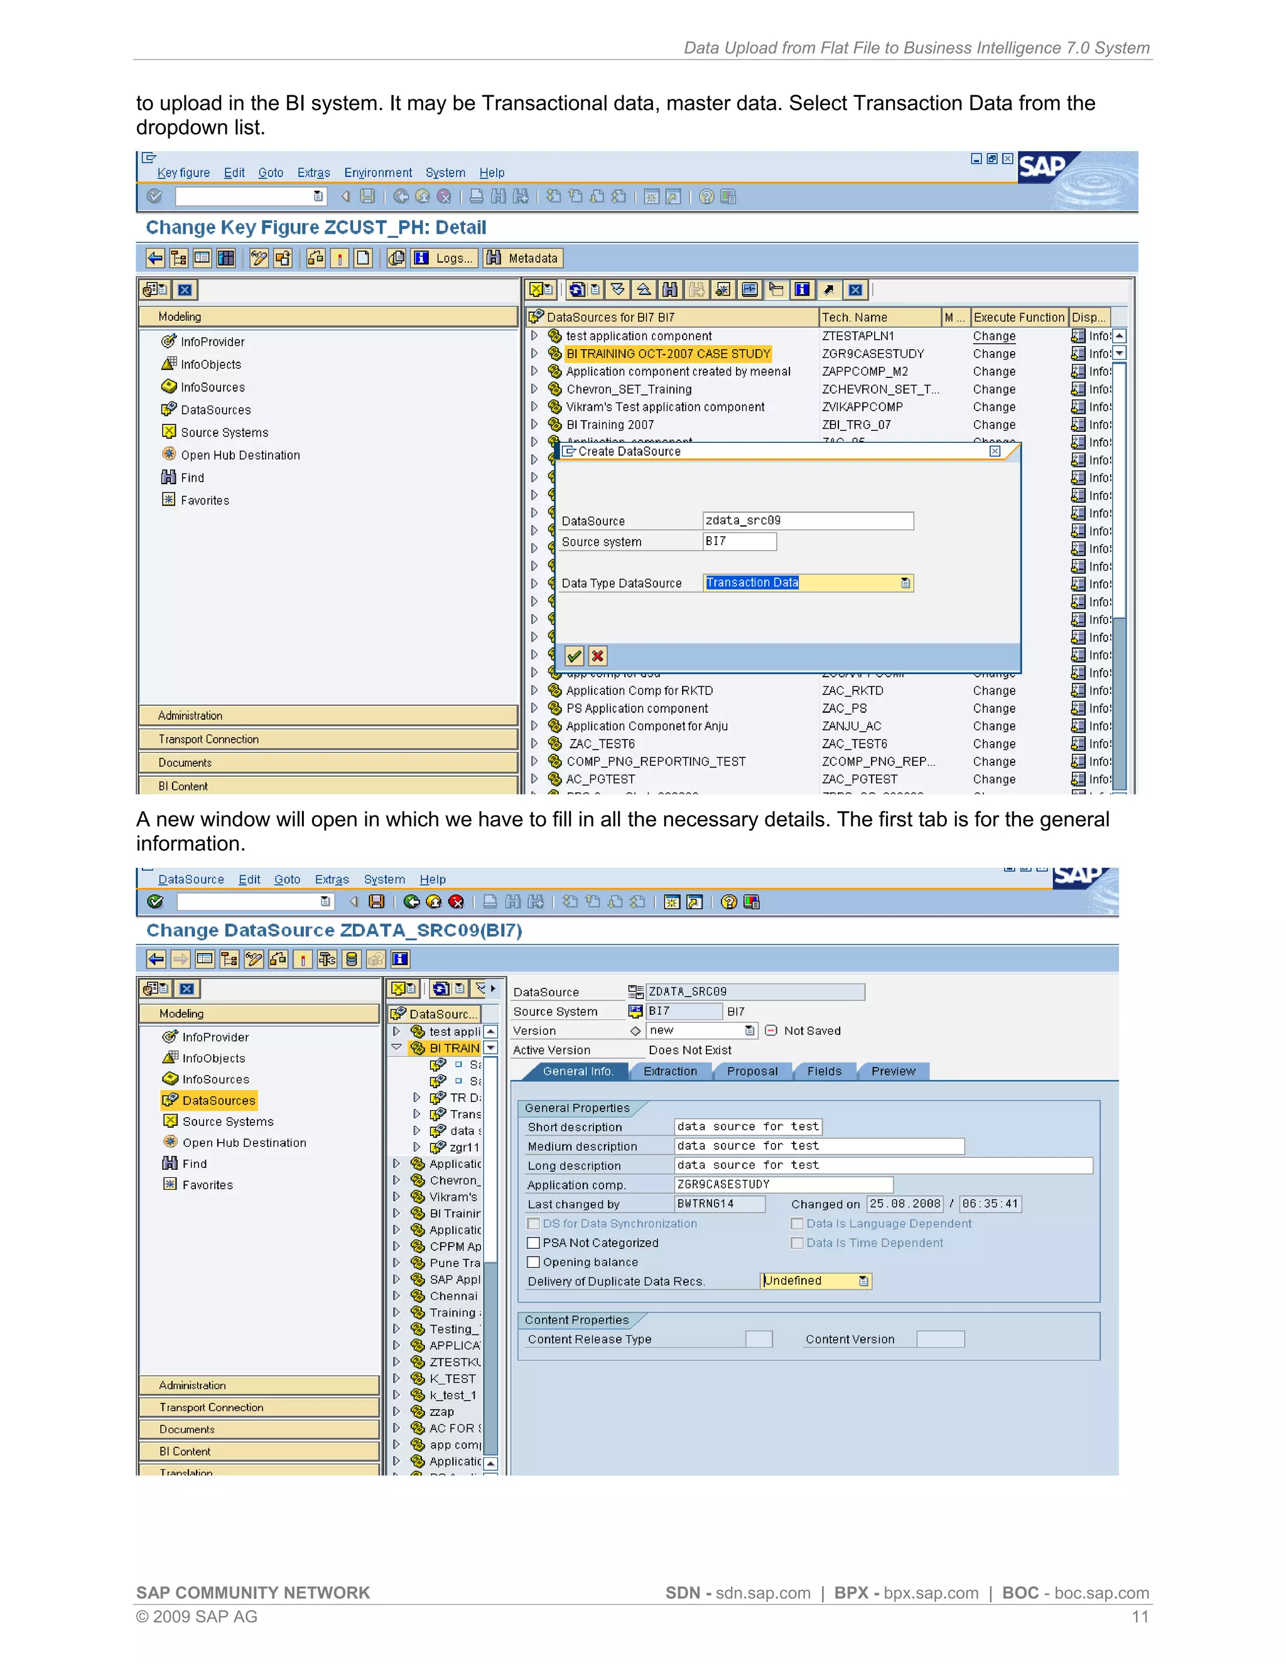Click blue Information icon in Change DataSource application toolbar

tap(401, 959)
